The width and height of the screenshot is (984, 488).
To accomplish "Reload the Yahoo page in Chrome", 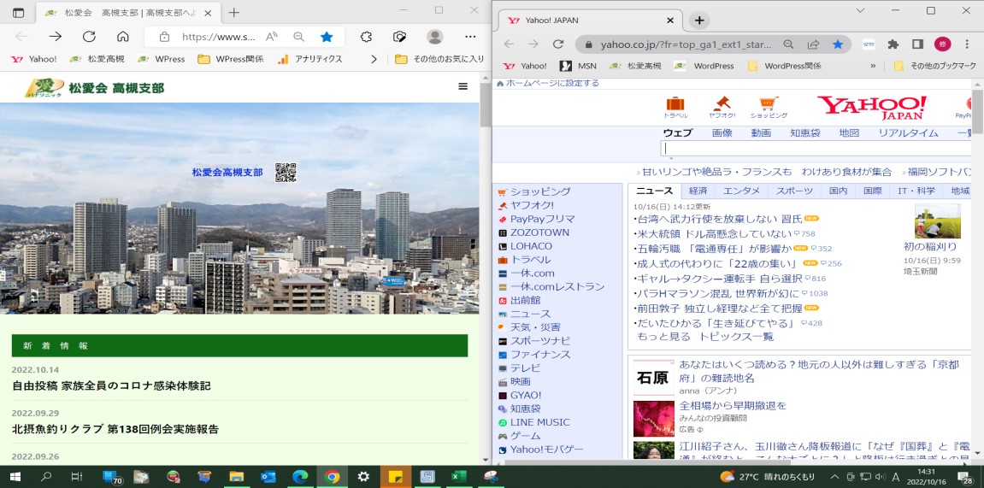I will tap(558, 44).
